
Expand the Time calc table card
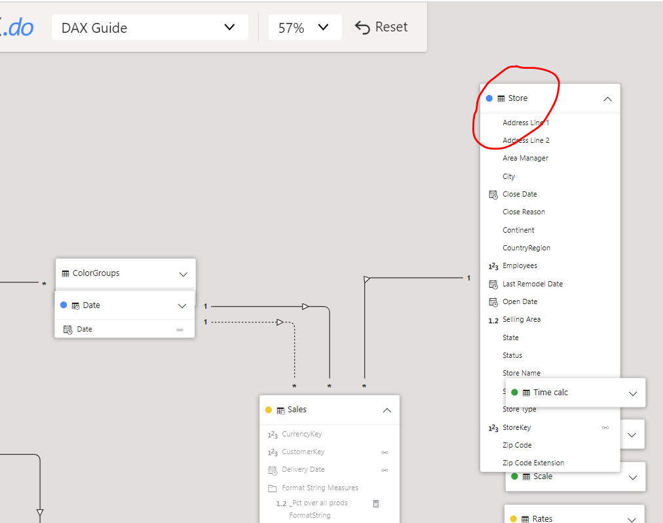pyautogui.click(x=633, y=393)
